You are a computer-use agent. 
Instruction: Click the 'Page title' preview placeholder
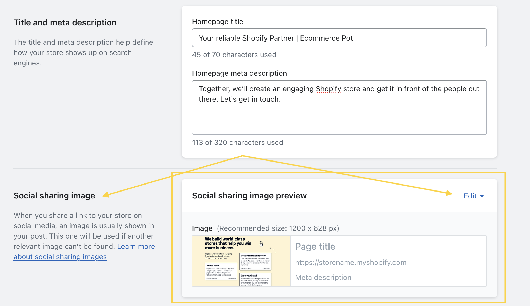(315, 247)
